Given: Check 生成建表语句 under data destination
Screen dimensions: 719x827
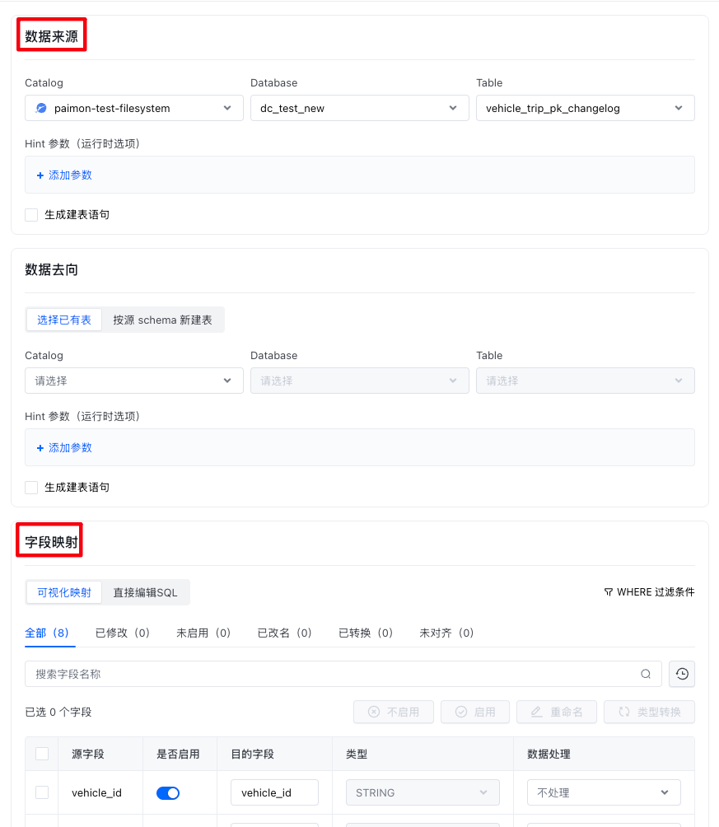Looking at the screenshot, I should pos(31,488).
